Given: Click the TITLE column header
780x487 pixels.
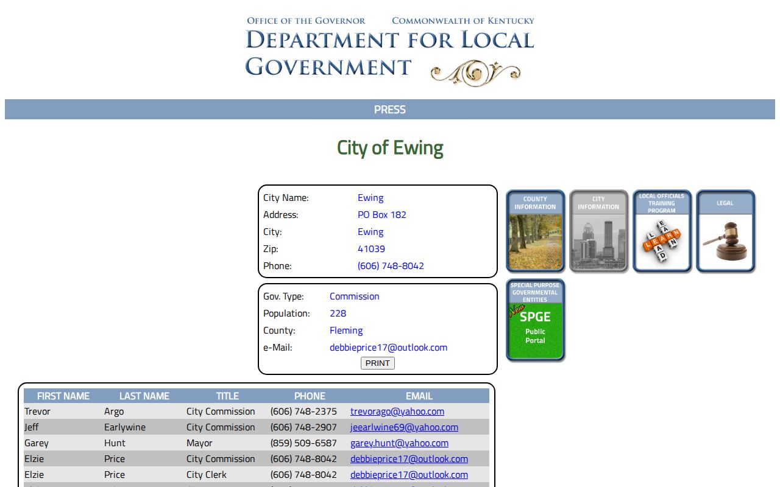Looking at the screenshot, I should pyautogui.click(x=227, y=396).
